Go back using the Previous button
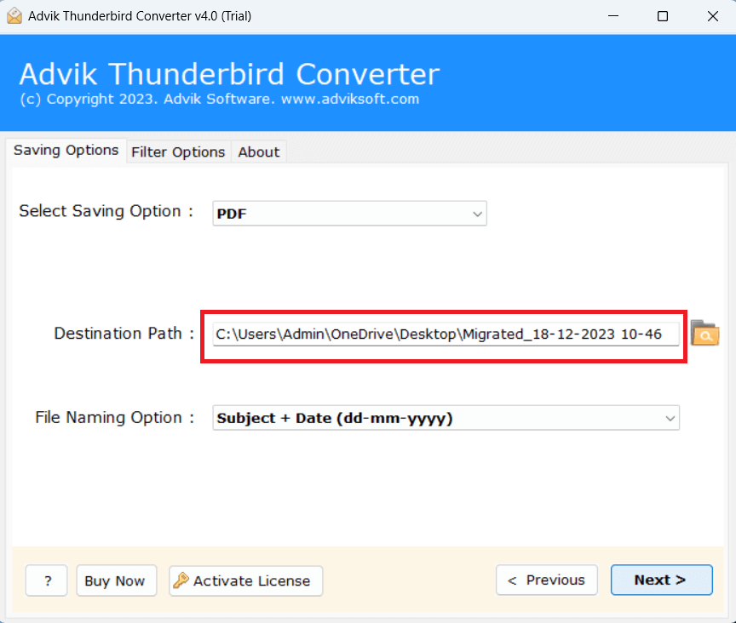The height and width of the screenshot is (623, 736). [x=547, y=580]
